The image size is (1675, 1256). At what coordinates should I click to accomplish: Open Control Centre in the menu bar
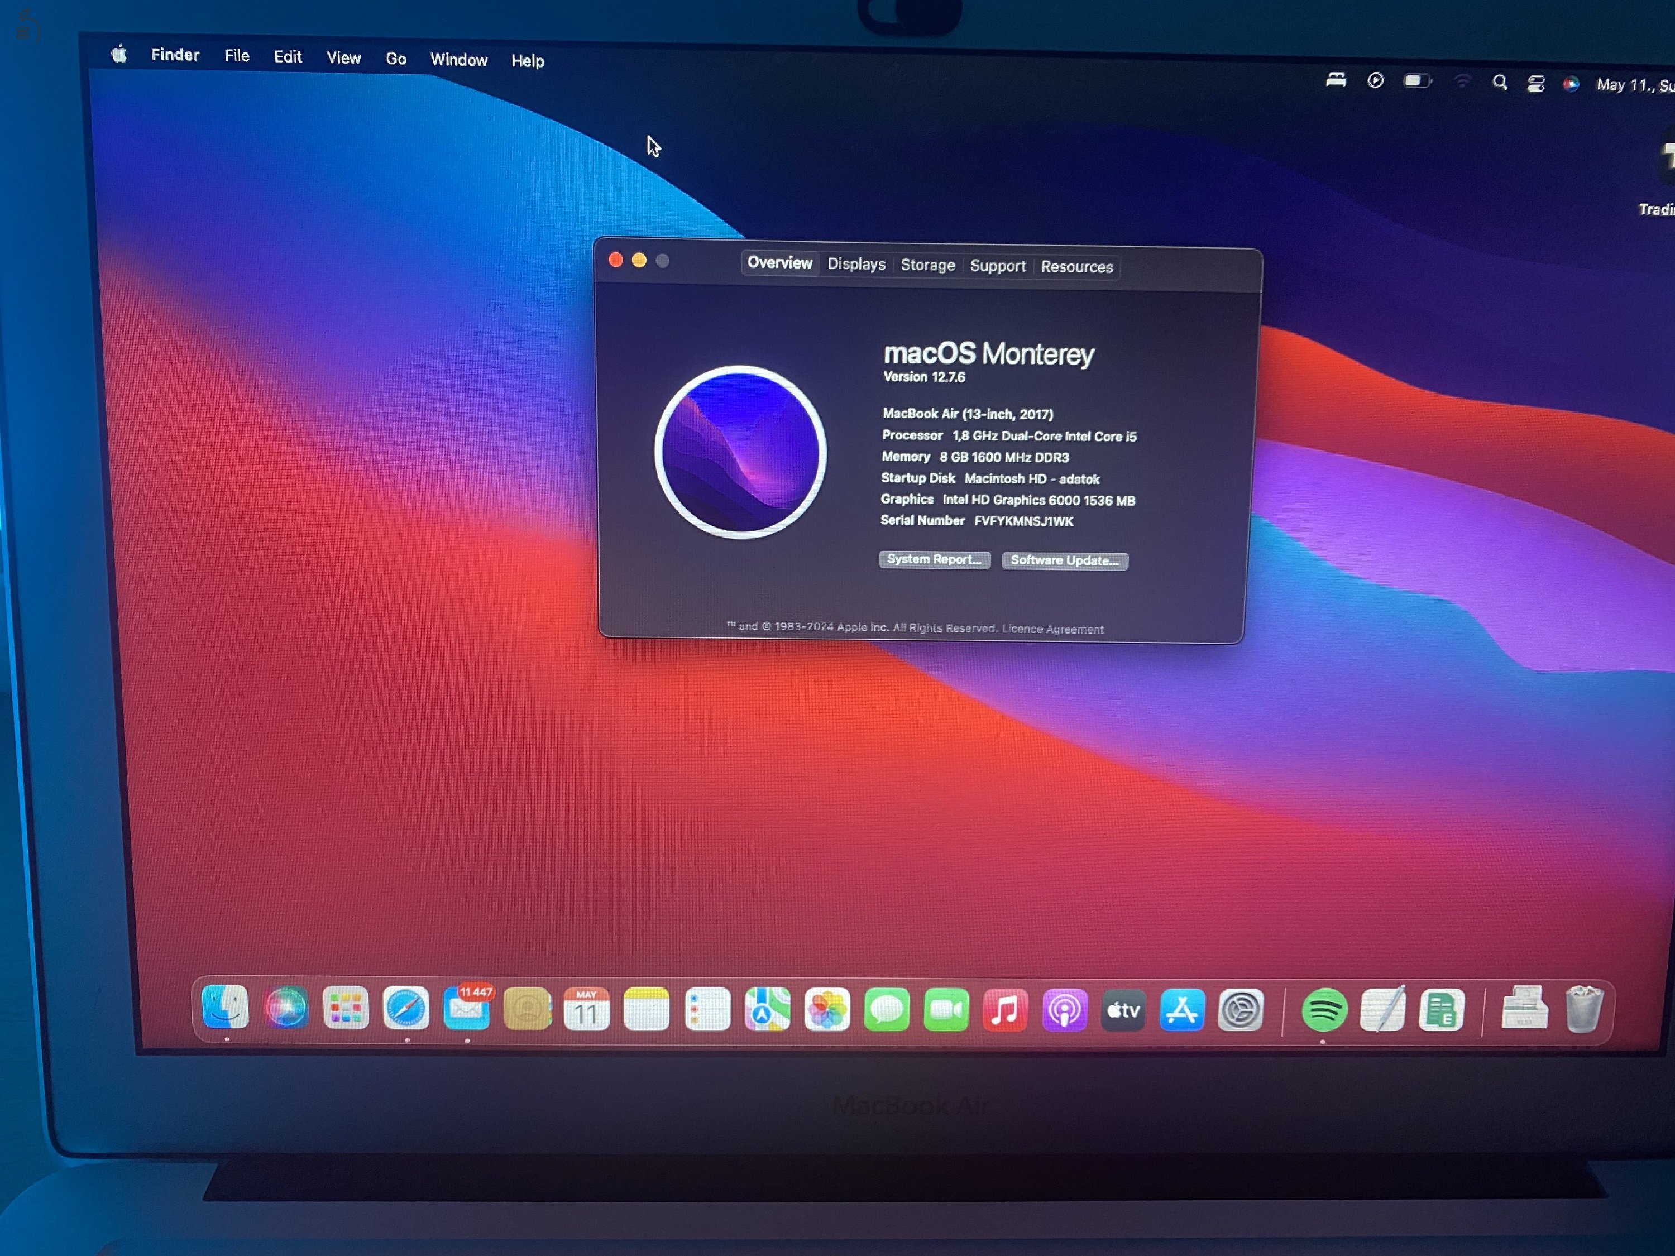(x=1535, y=83)
